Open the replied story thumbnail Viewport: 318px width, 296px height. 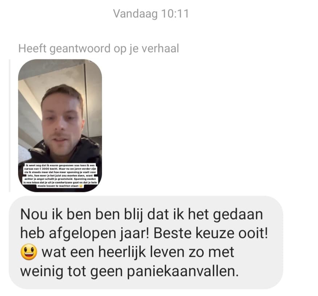tap(60, 125)
